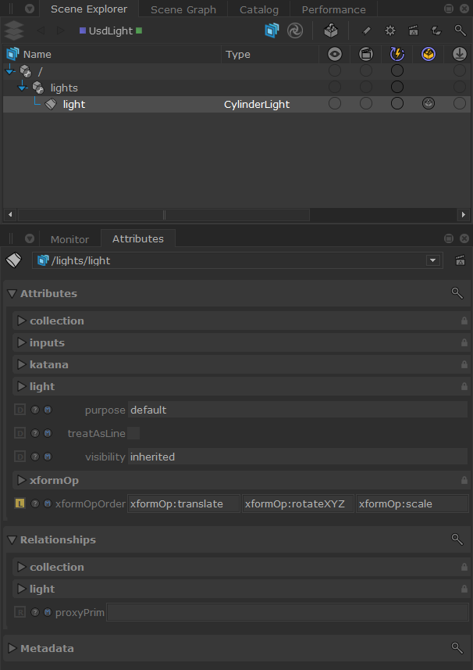The image size is (473, 670).
Task: Toggle visibility circle for the light row
Action: point(335,103)
